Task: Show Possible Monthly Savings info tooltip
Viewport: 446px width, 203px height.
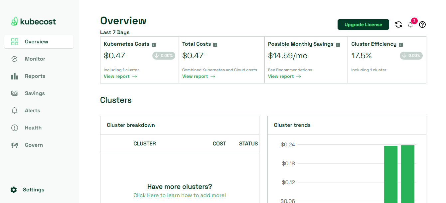Action: [x=338, y=44]
